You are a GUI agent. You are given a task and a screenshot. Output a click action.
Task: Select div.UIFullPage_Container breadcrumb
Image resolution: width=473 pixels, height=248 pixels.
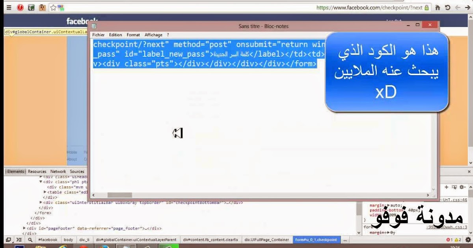(x=267, y=239)
